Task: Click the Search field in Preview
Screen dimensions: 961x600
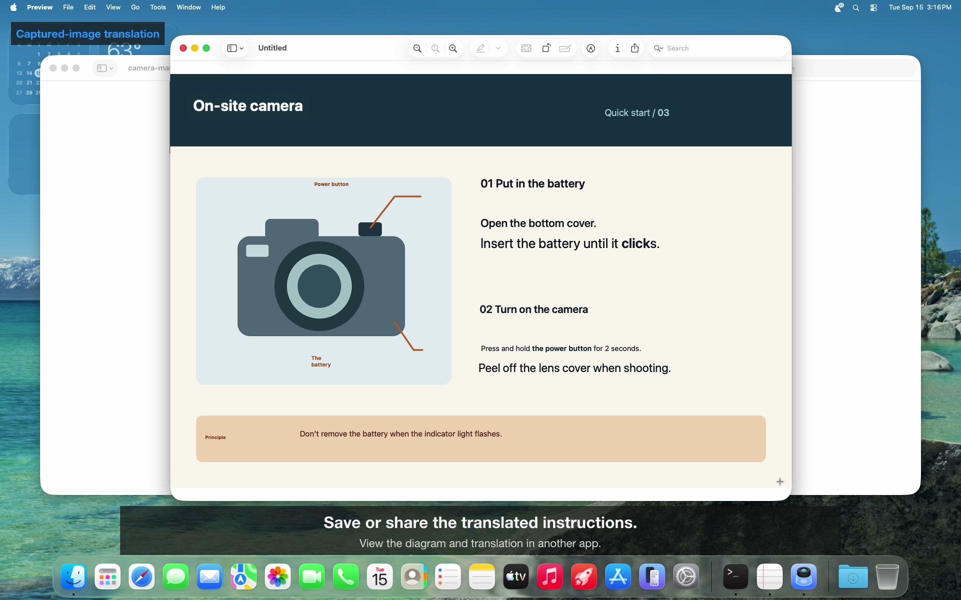Action: click(x=718, y=48)
